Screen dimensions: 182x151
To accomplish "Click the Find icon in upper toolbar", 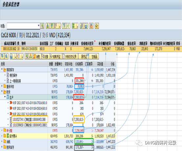I will (x=56, y=26).
